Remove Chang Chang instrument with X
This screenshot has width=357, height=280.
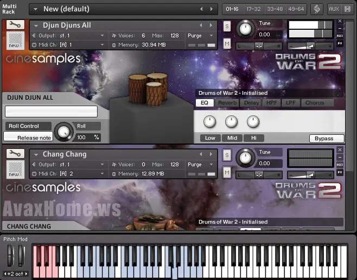click(340, 150)
